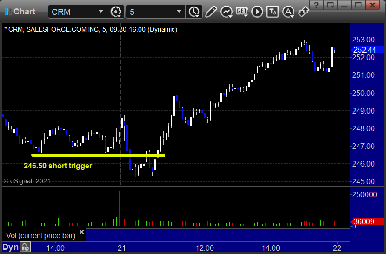Toggle the Dyn dynamic scaling button

click(11, 247)
